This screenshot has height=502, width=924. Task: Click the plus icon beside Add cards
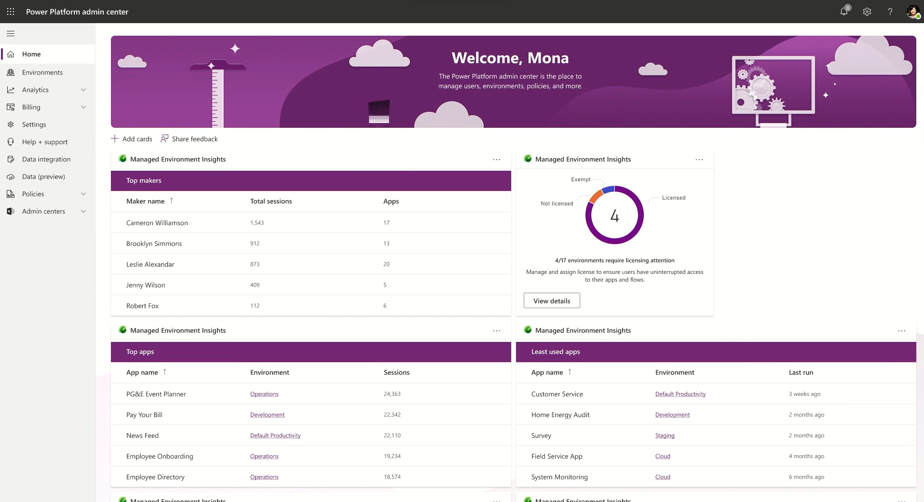coord(115,138)
